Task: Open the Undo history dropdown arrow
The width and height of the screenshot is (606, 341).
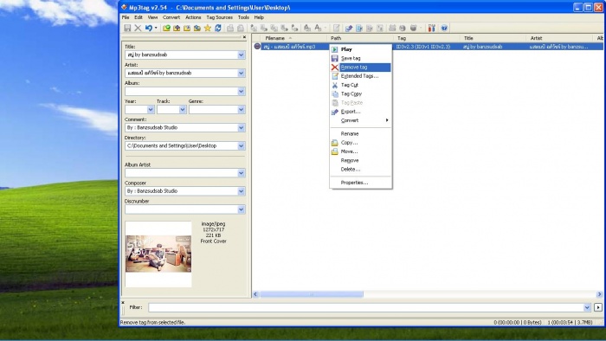Action: coord(156,28)
